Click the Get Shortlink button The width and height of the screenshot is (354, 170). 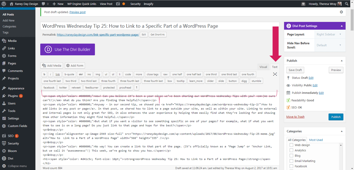(158, 35)
